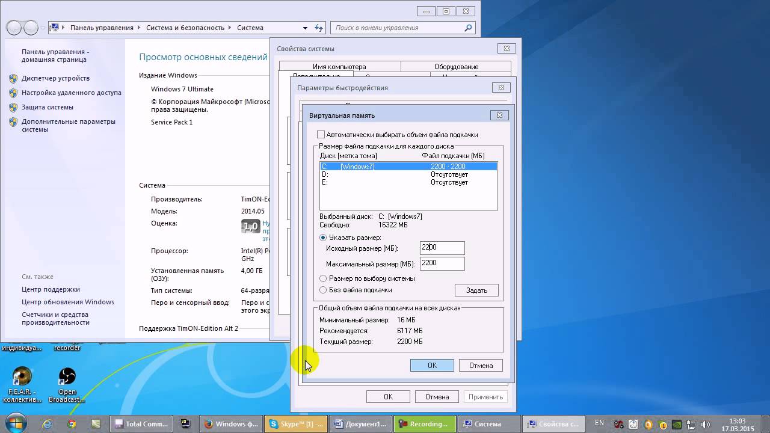Expand the Панель управления breadcrumb arrow
Screen dimensions: 770x433
(140, 28)
